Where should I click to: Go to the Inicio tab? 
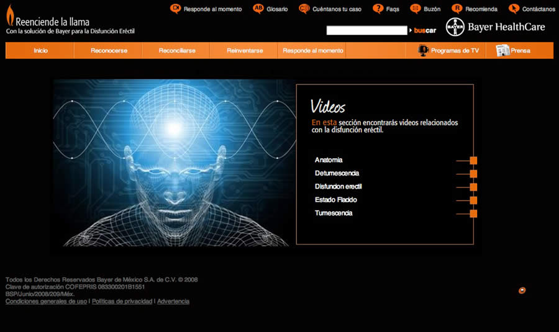pyautogui.click(x=40, y=51)
